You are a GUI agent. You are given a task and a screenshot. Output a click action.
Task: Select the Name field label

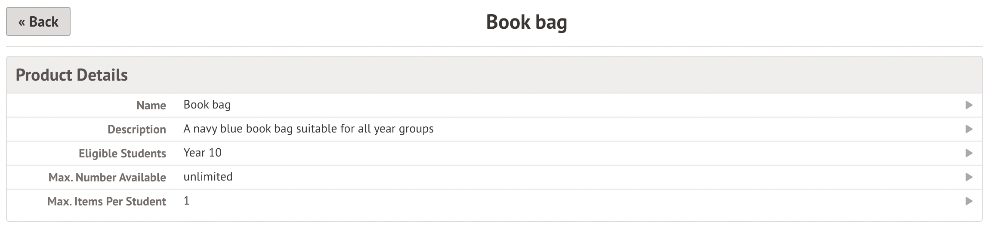(151, 105)
